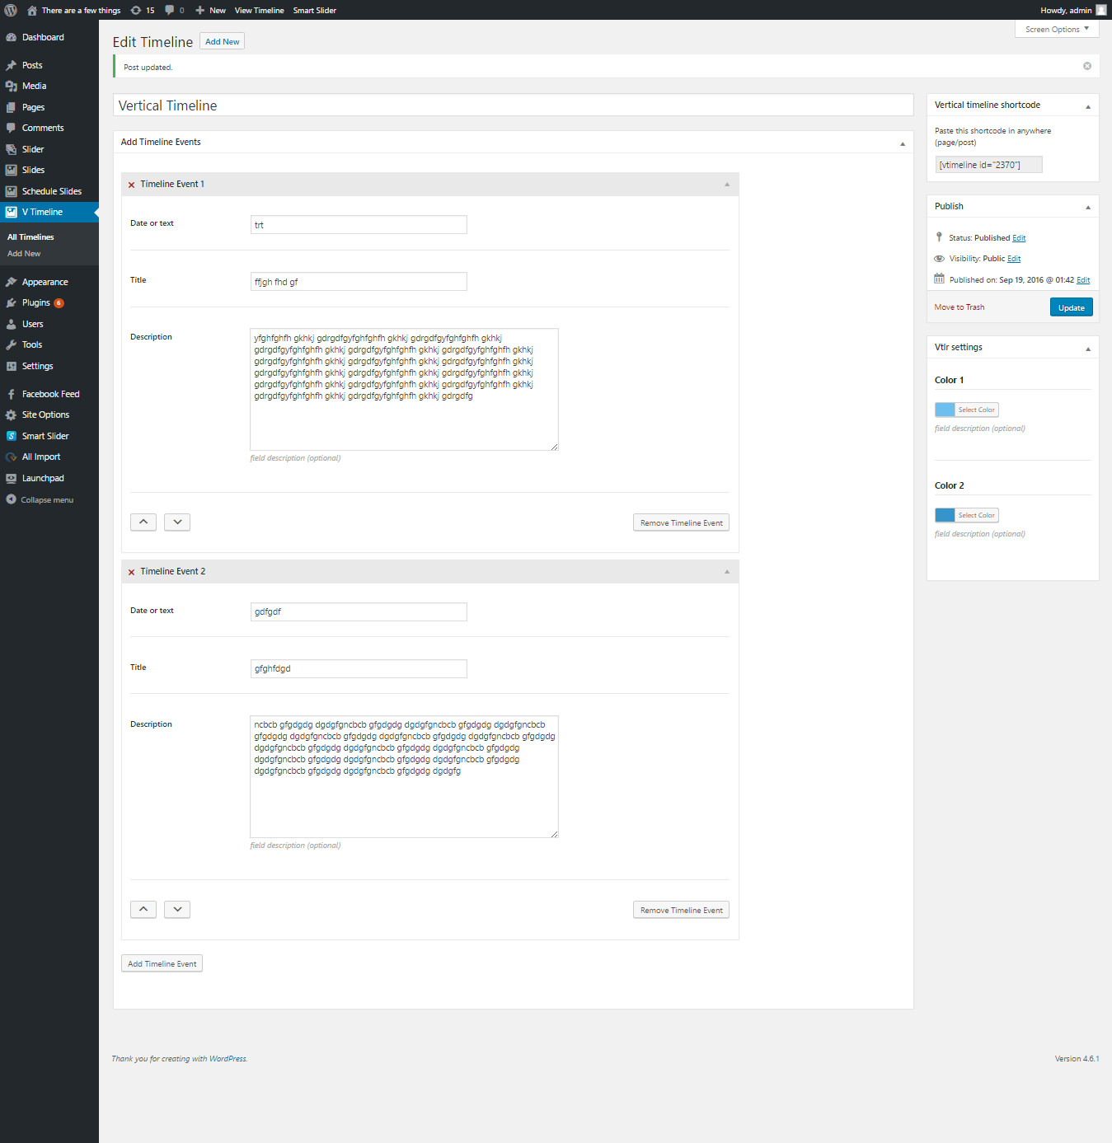Click the Site Options gear icon
The width and height of the screenshot is (1112, 1143).
(12, 415)
